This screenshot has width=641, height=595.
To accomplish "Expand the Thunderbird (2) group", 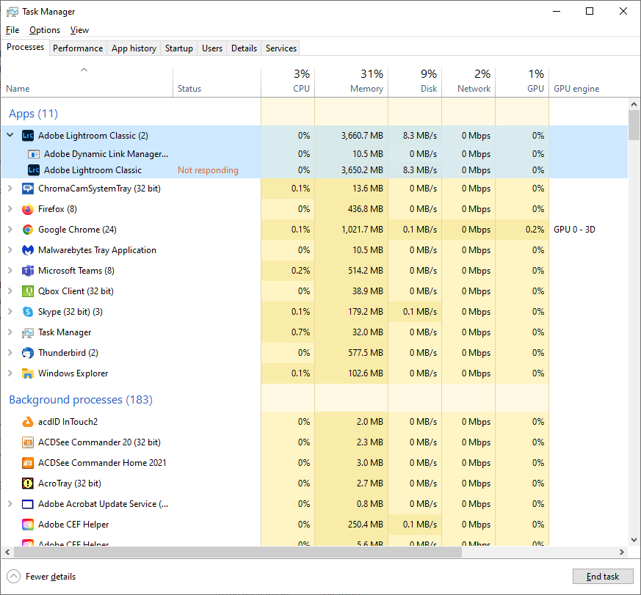I will [10, 352].
